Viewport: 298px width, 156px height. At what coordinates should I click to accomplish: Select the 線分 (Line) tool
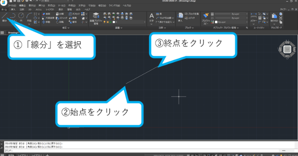(4, 17)
